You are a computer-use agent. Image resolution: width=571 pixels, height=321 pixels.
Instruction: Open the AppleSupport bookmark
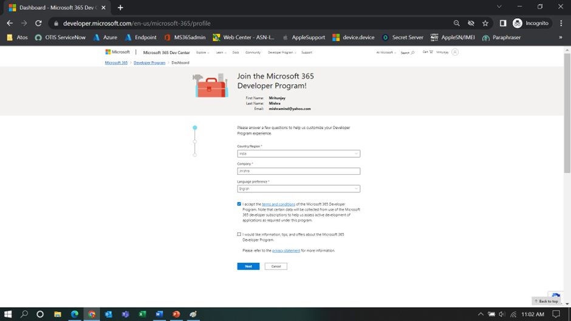coord(303,38)
